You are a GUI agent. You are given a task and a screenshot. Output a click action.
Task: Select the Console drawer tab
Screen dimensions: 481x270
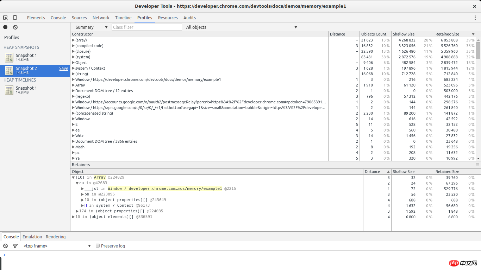pos(11,237)
